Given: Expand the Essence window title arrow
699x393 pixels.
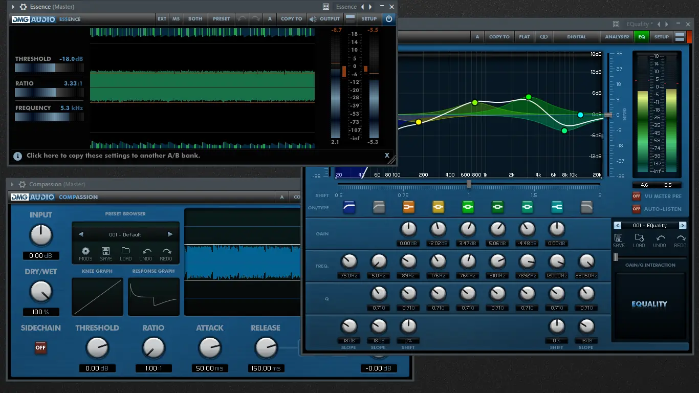Looking at the screenshot, I should click(13, 7).
